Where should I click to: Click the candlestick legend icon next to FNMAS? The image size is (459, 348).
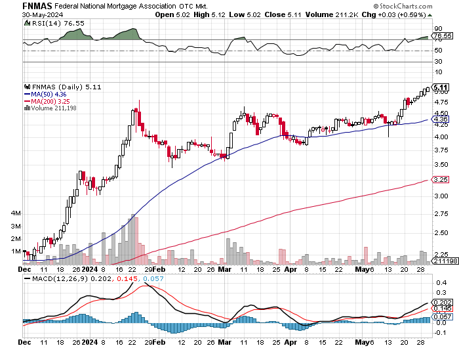[28, 87]
